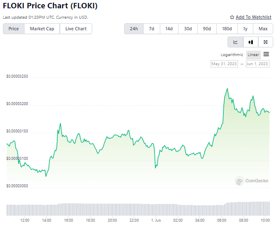Click the 1. Jun time axis label
Viewport: 274px width, 225px height.
(156, 220)
